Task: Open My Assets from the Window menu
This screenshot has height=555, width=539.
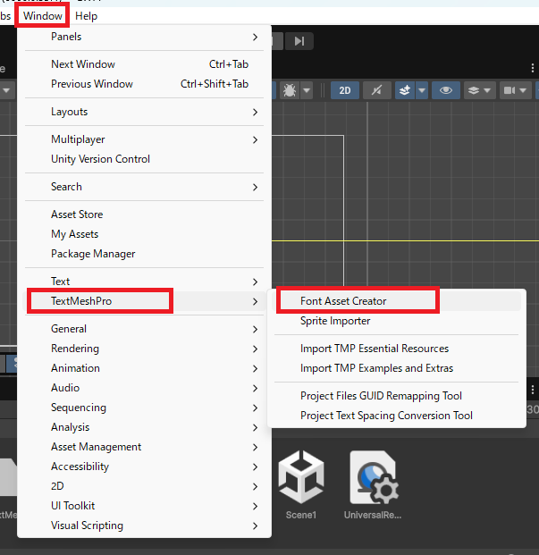Action: tap(144, 234)
